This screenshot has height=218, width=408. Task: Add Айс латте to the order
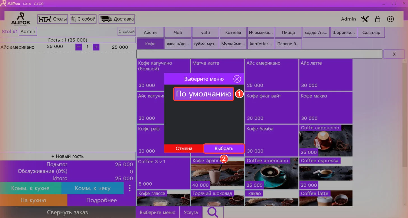coord(326,75)
